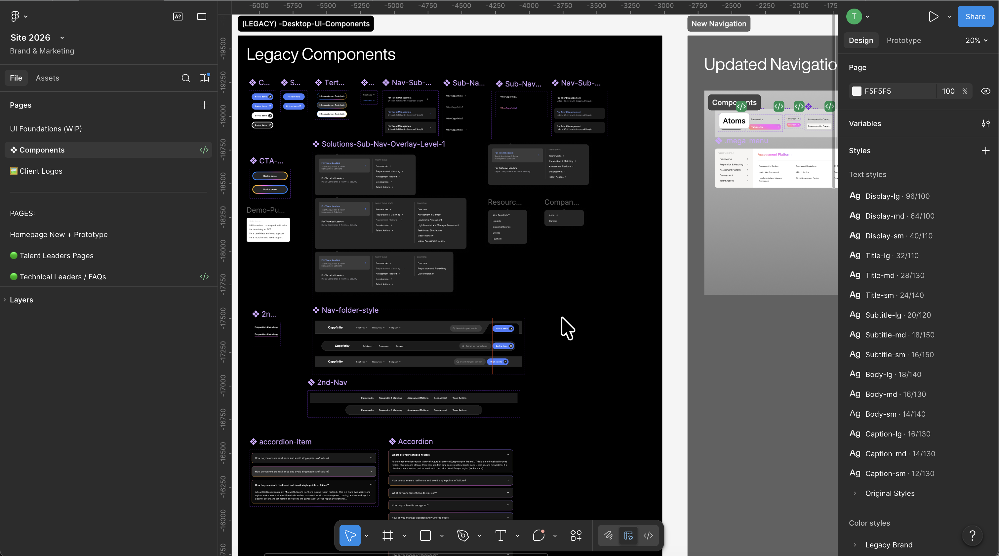Open the Actions components tool

576,536
